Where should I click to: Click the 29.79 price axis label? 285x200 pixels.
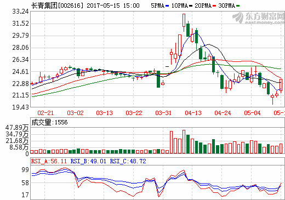[20, 36]
